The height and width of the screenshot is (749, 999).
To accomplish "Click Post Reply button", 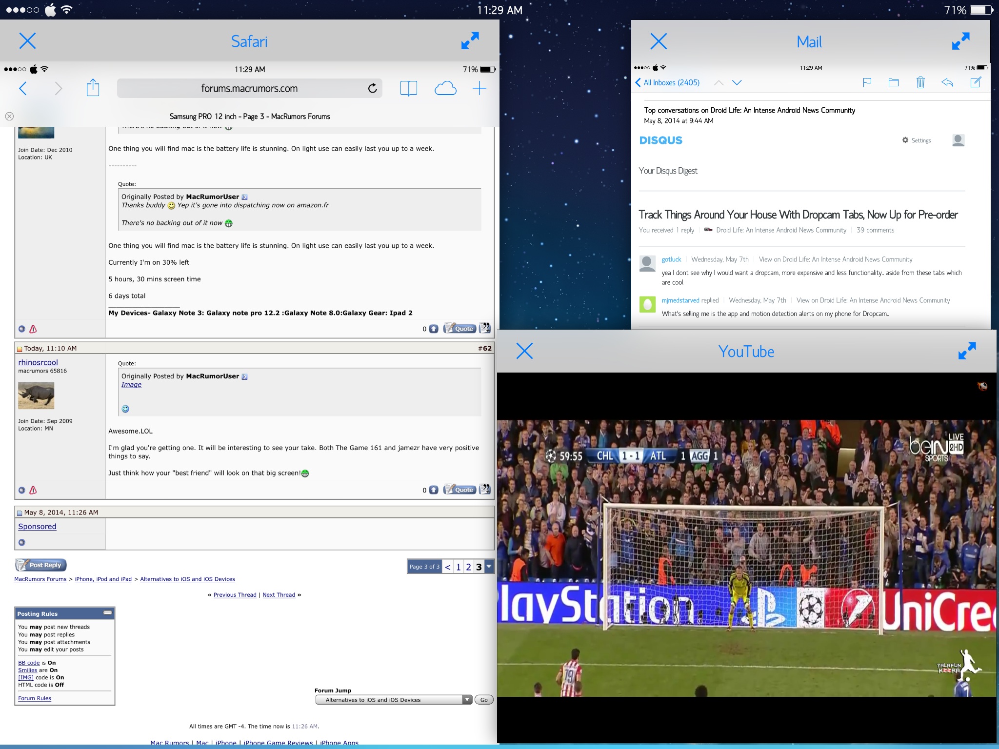I will [41, 565].
